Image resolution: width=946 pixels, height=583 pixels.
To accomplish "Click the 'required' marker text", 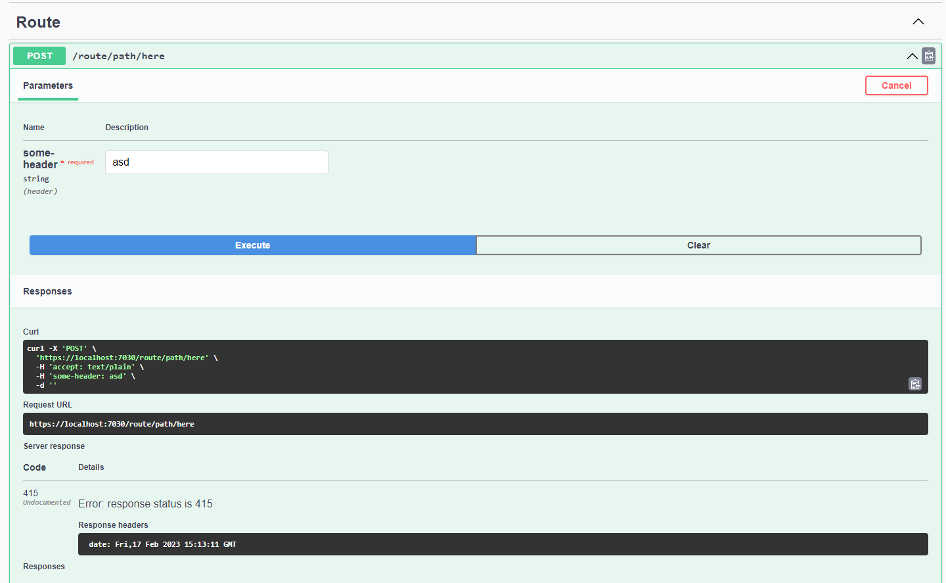I will [x=81, y=162].
